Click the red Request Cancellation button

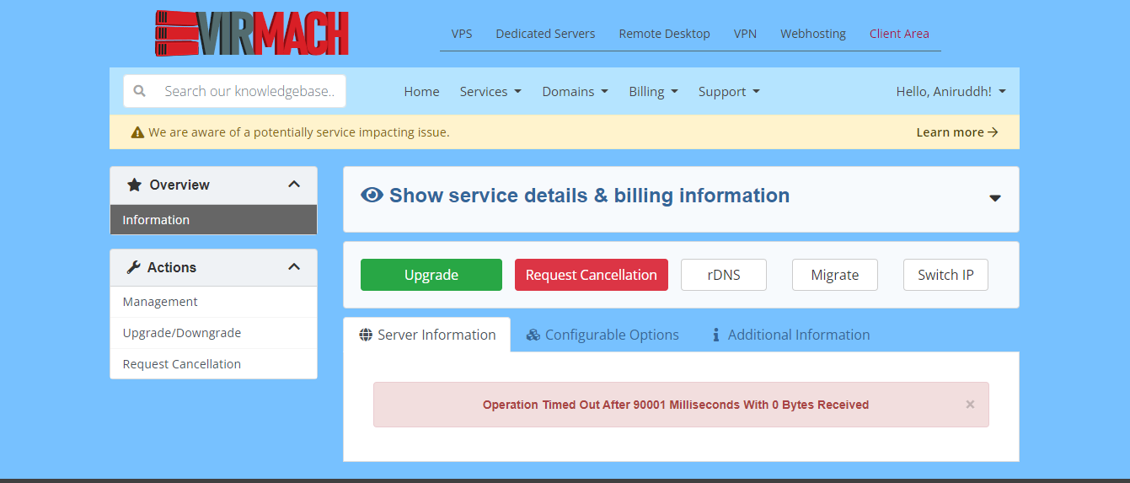[592, 275]
